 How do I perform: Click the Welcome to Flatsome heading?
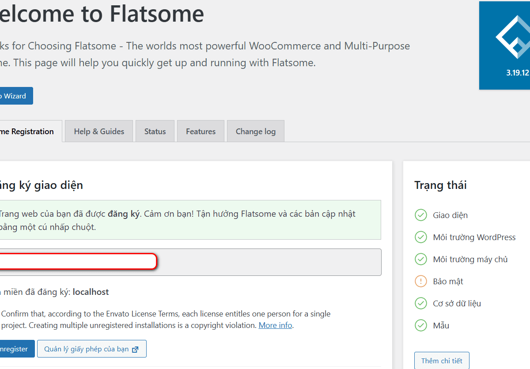(102, 14)
